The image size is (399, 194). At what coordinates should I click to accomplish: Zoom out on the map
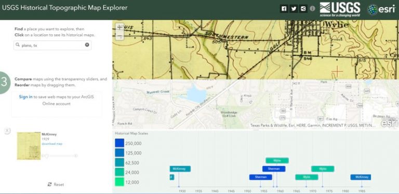(119, 36)
